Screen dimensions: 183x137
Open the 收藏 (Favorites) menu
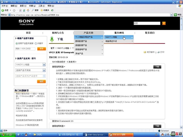coord(32,6)
